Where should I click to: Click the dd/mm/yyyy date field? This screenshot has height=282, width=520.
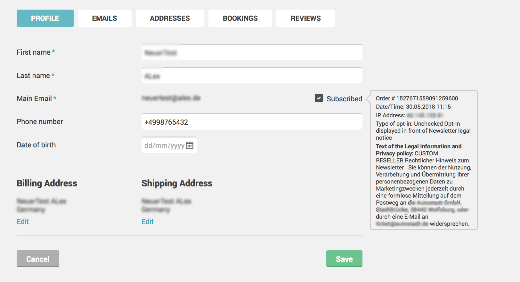pos(169,145)
